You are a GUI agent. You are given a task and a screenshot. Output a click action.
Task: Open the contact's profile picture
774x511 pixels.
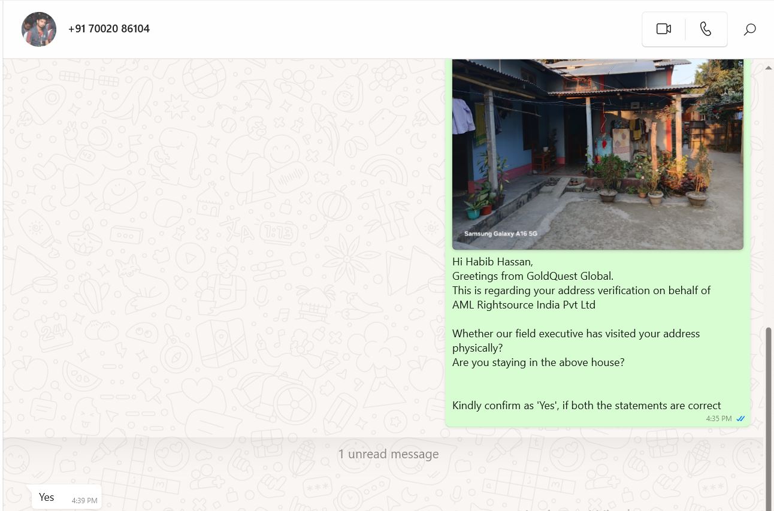pyautogui.click(x=39, y=29)
